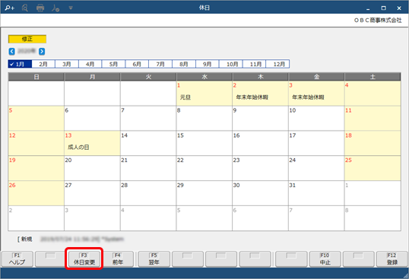Open the 12月 month tab
The height and width of the screenshot is (279, 409).
pos(277,64)
